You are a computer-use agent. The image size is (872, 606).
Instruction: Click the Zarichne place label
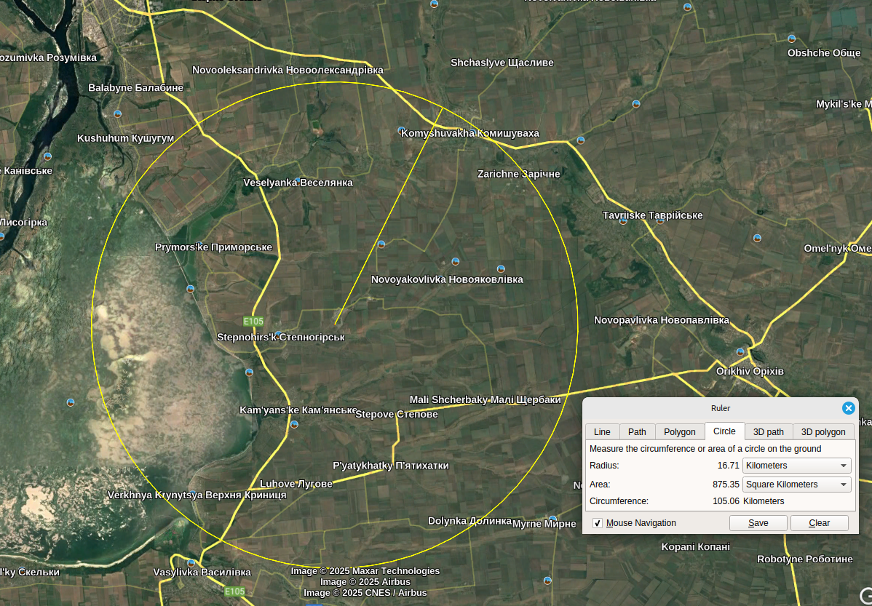click(518, 174)
